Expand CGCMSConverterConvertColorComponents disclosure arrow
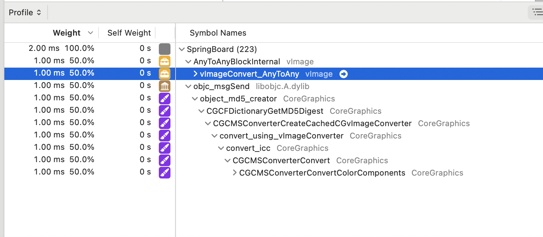Screen dimensions: 543x237 (x=234, y=173)
